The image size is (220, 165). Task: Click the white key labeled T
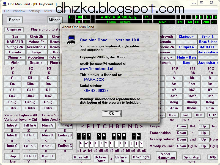[x=101, y=144]
